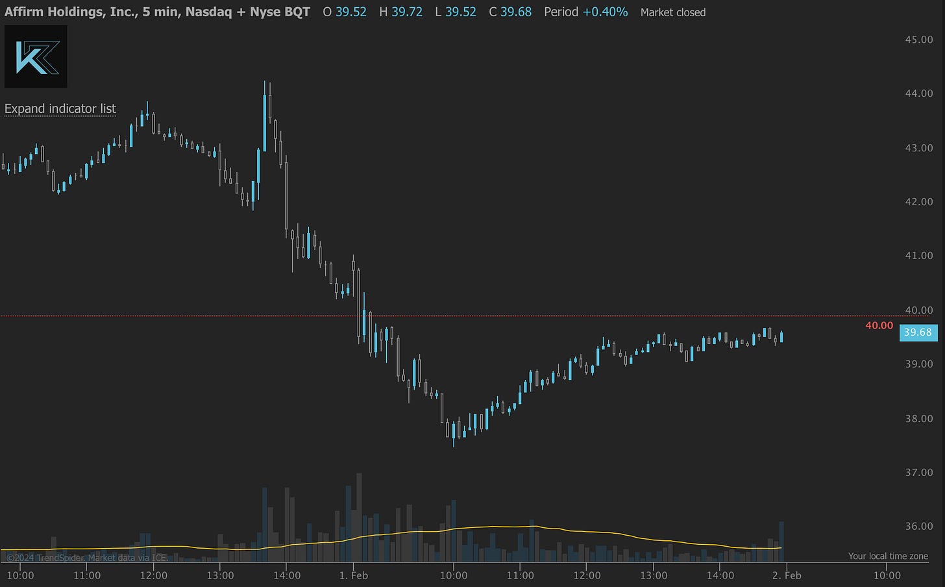Click the Market closed status text

click(673, 12)
